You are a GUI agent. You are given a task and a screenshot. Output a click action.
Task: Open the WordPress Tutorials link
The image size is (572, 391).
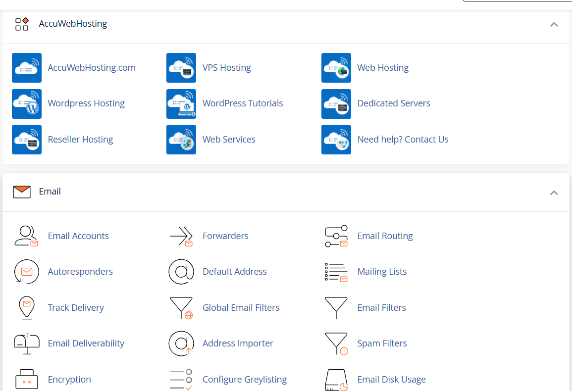243,103
